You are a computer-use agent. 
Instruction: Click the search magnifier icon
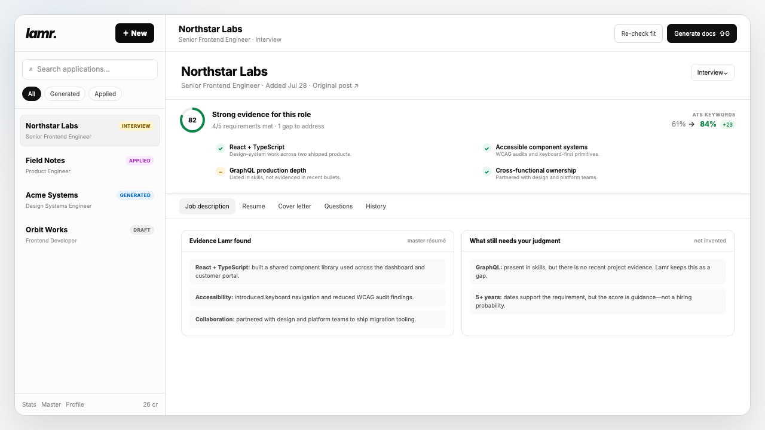coord(31,69)
